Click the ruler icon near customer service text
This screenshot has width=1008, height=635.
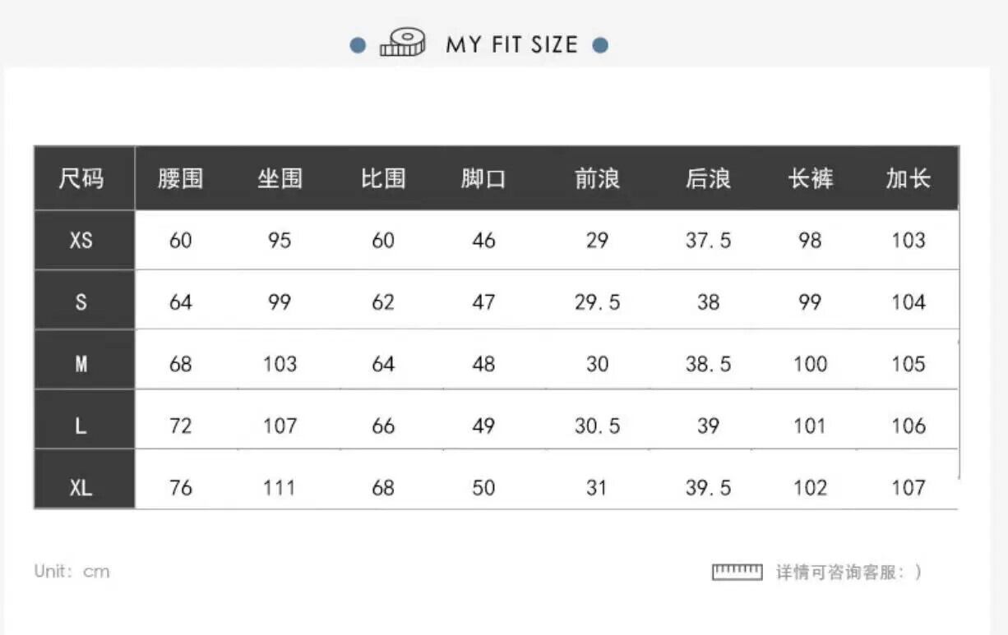(x=737, y=572)
